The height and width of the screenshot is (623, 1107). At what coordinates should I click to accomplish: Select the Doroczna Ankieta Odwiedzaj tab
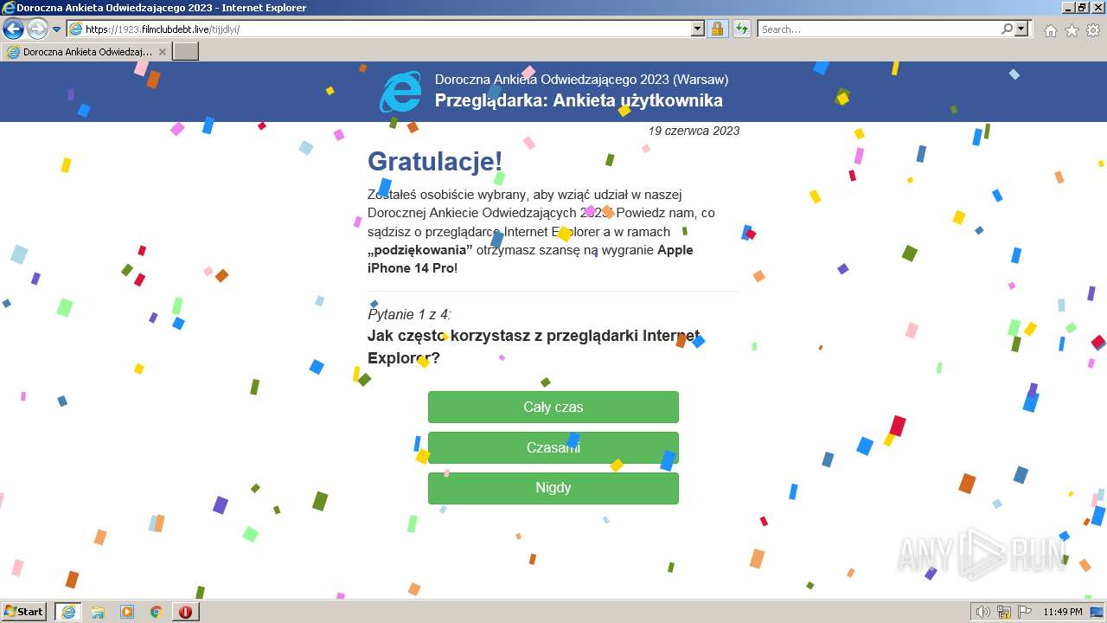point(86,52)
